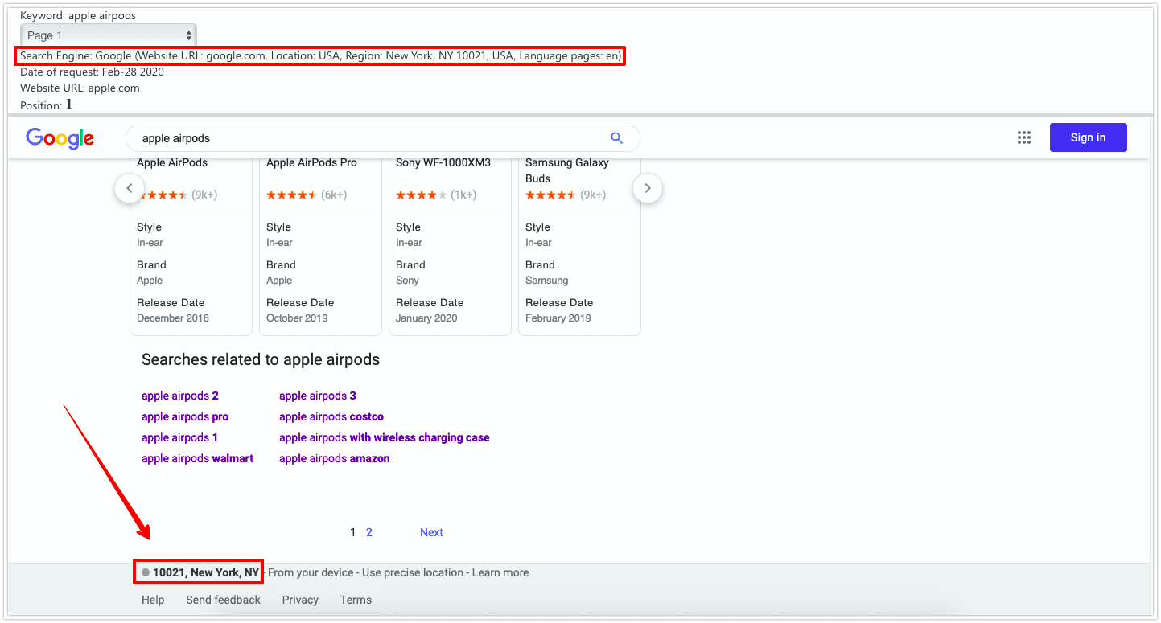This screenshot has width=1161, height=623.
Task: Click the carousel previous arrow
Action: (130, 189)
